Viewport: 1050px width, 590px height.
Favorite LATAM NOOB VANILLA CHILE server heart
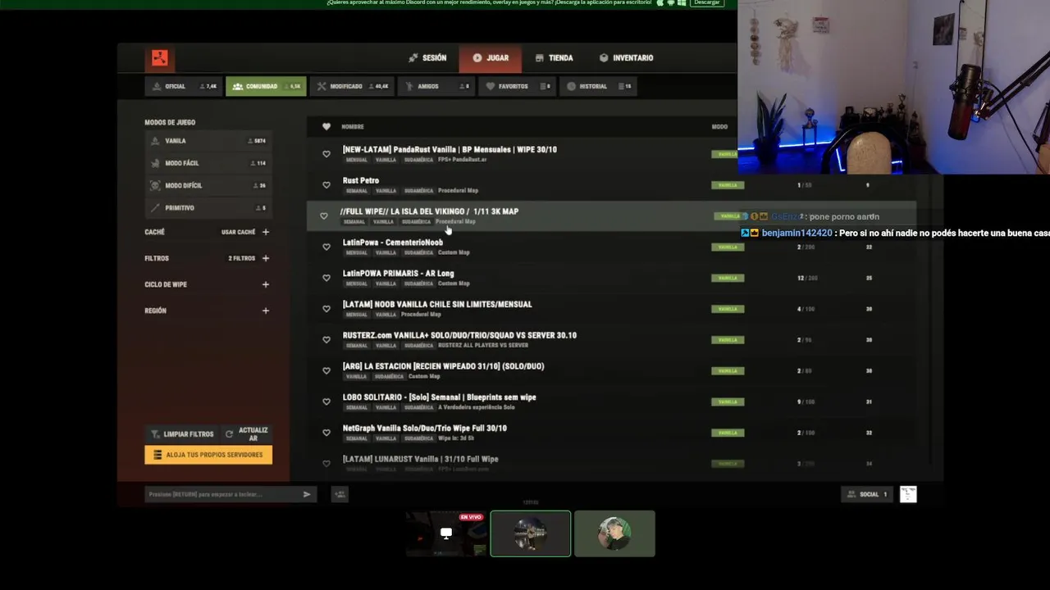click(326, 309)
